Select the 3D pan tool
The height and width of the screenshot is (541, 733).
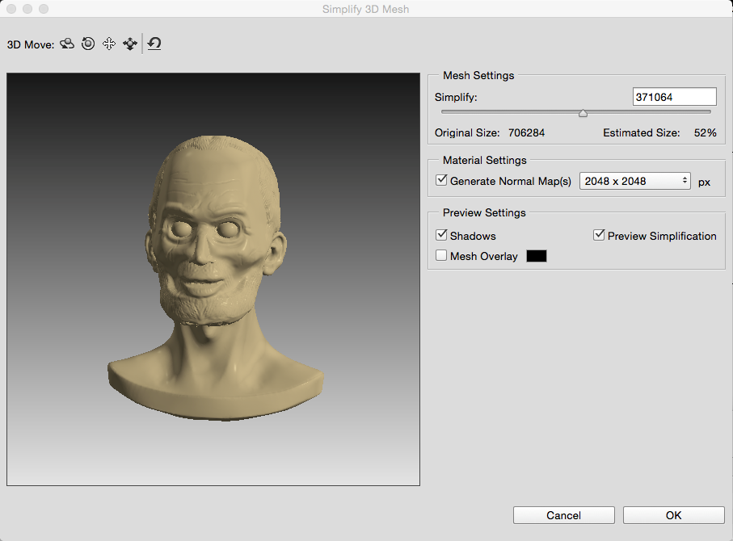tap(109, 44)
